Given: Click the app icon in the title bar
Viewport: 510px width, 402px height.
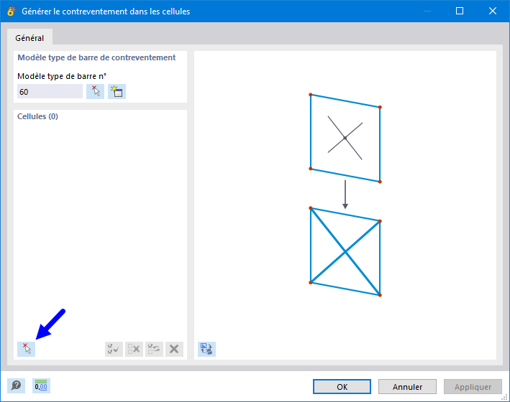Looking at the screenshot, I should [12, 11].
